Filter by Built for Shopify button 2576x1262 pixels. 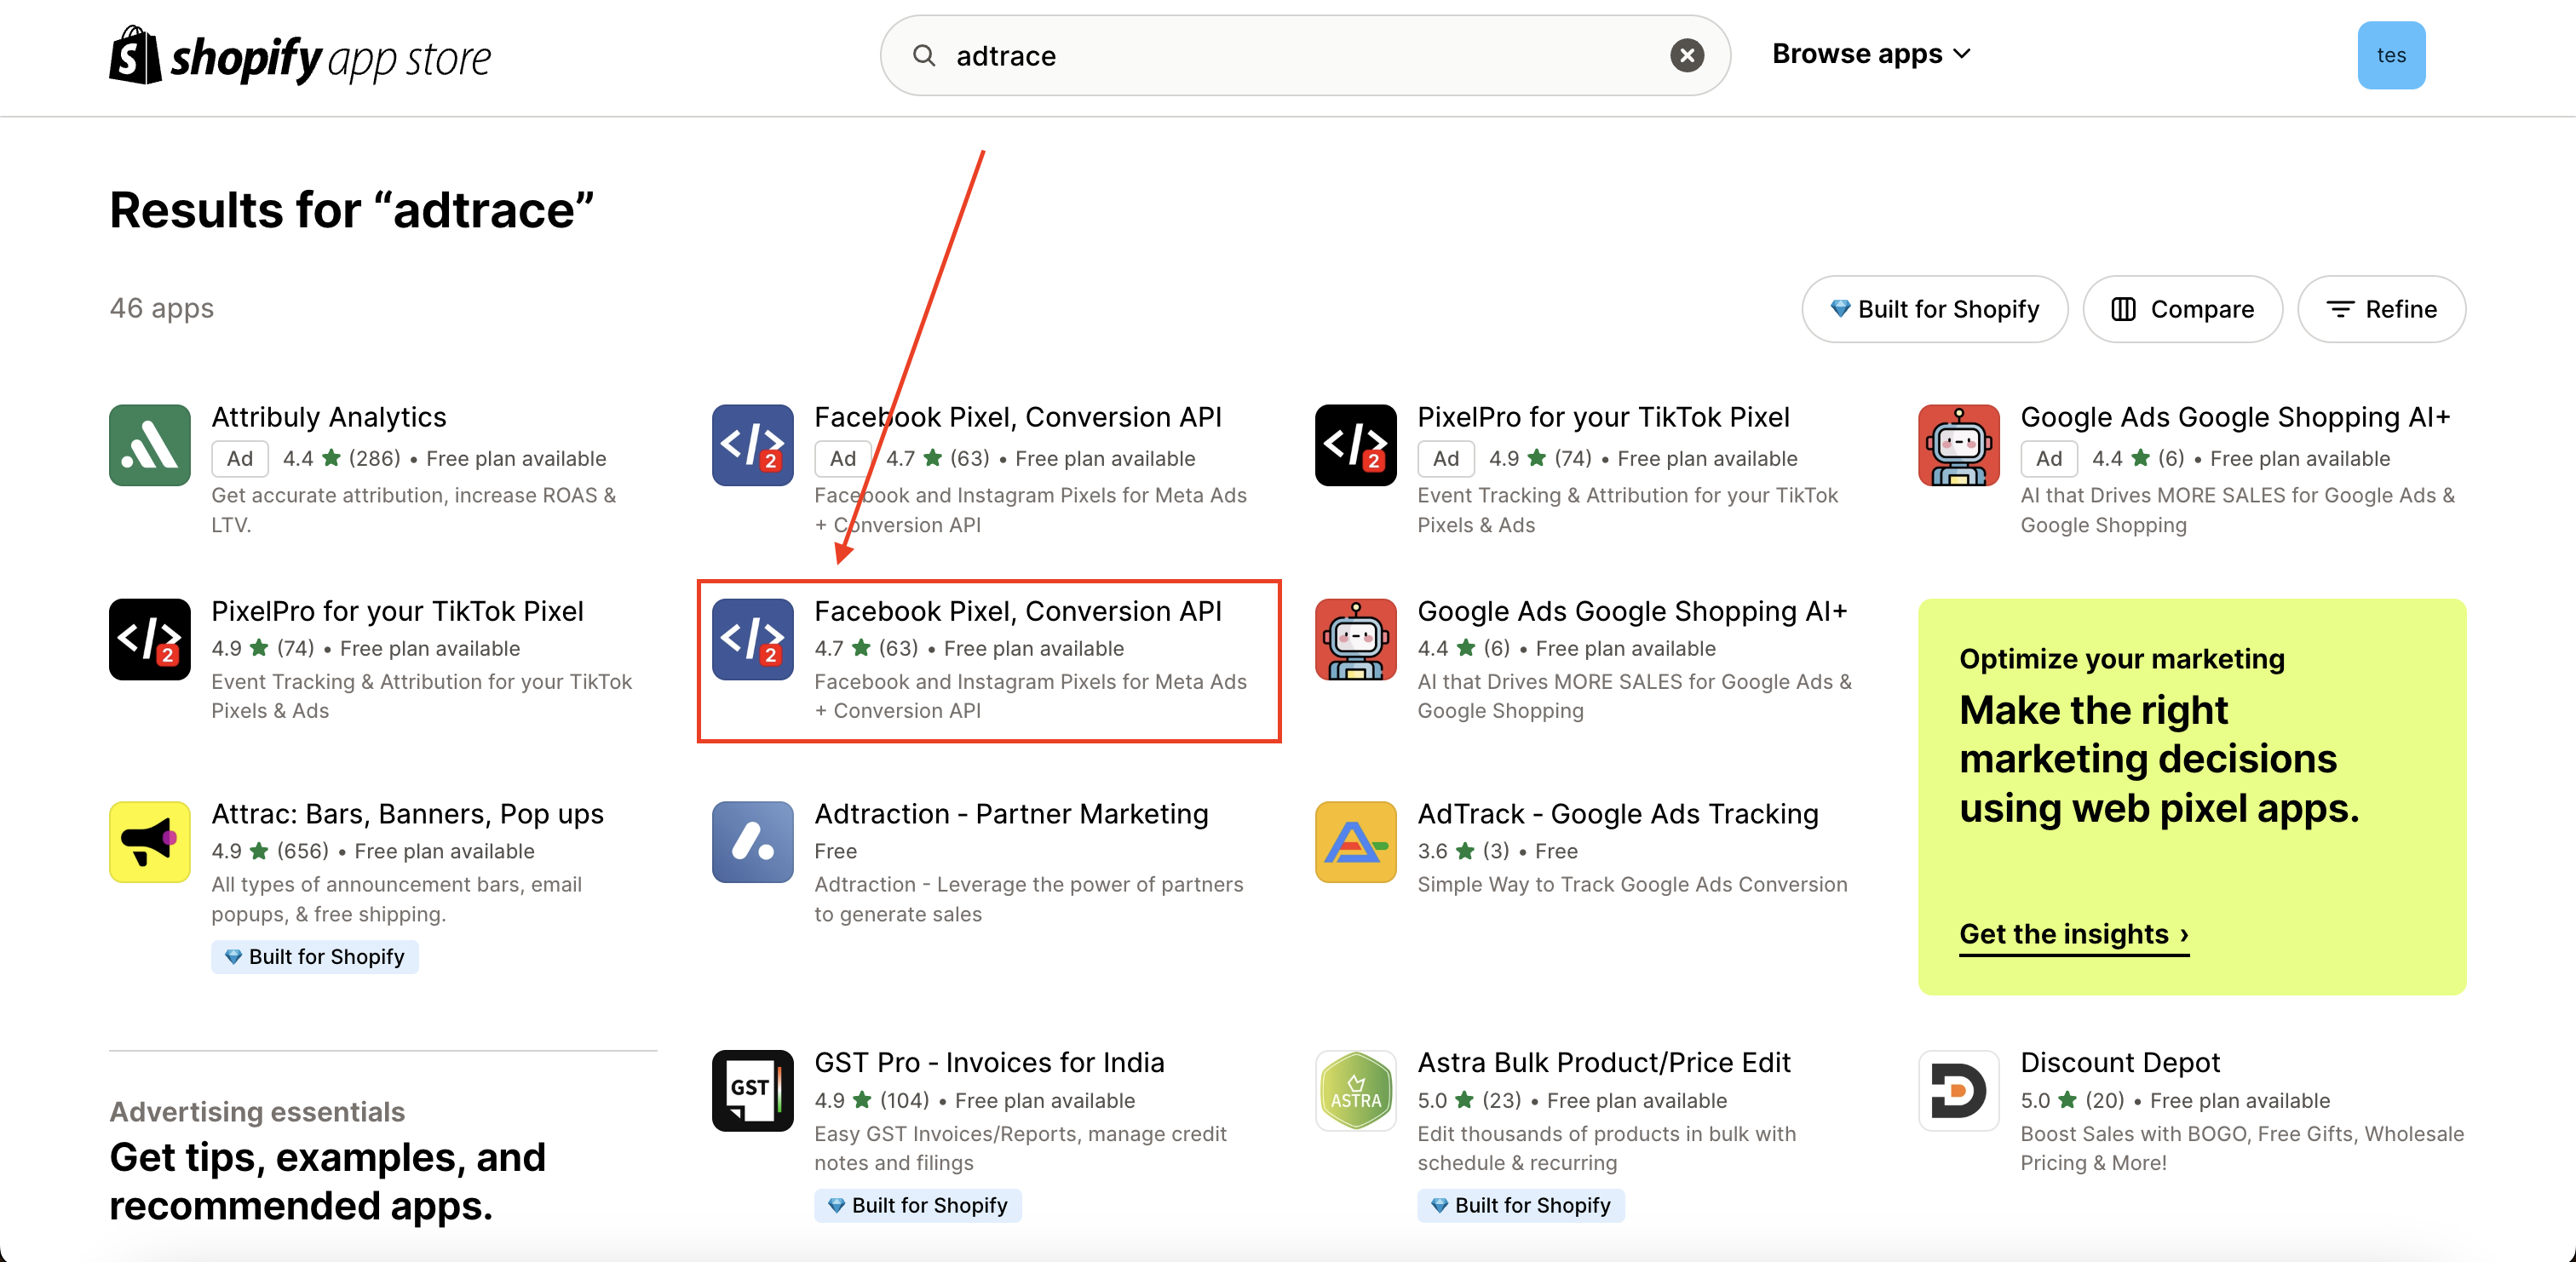[x=1934, y=309]
